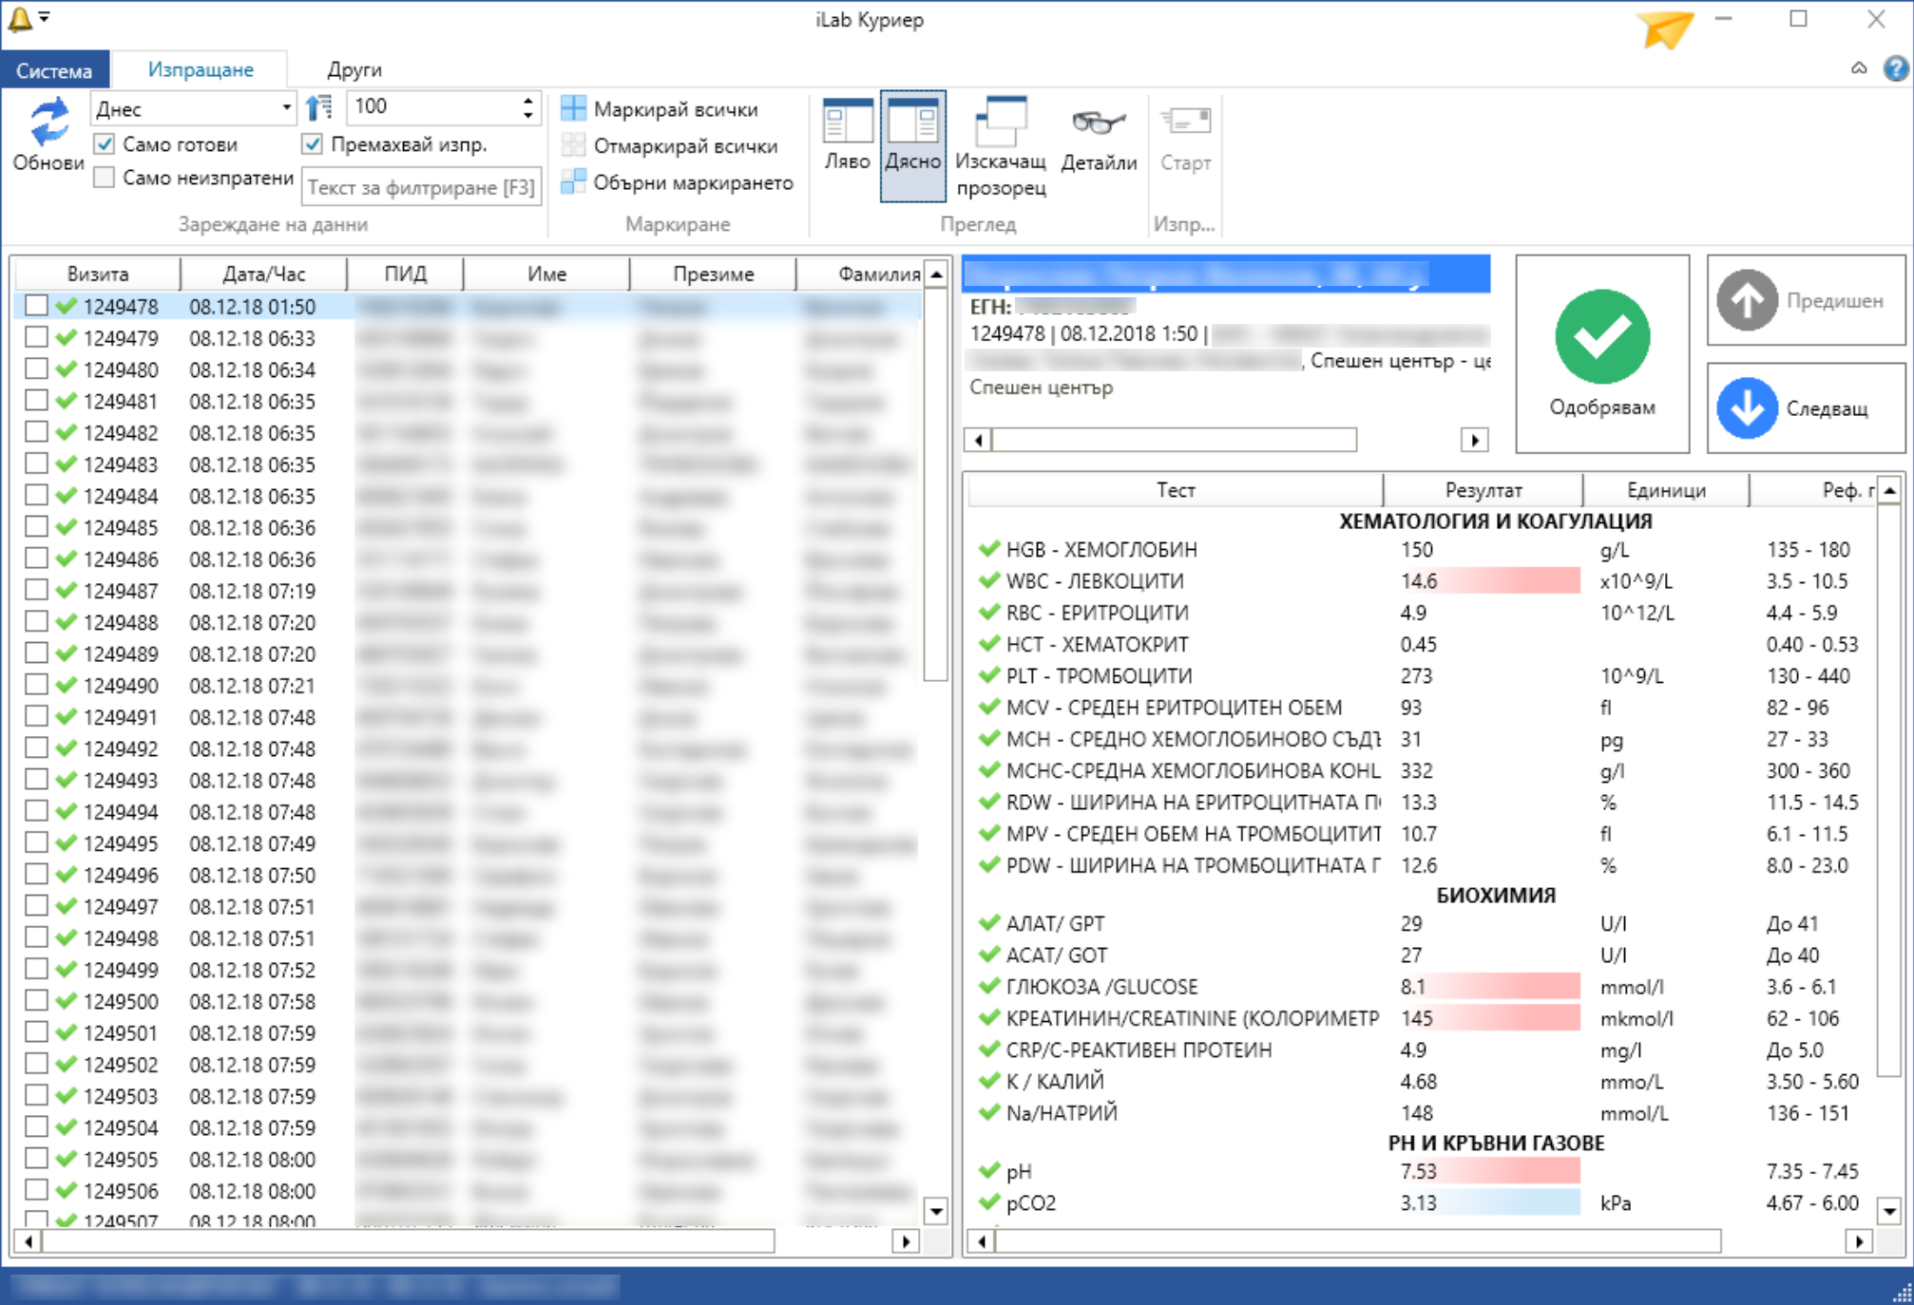
Task: Open notification bell dropdown arrow
Action: [45, 16]
